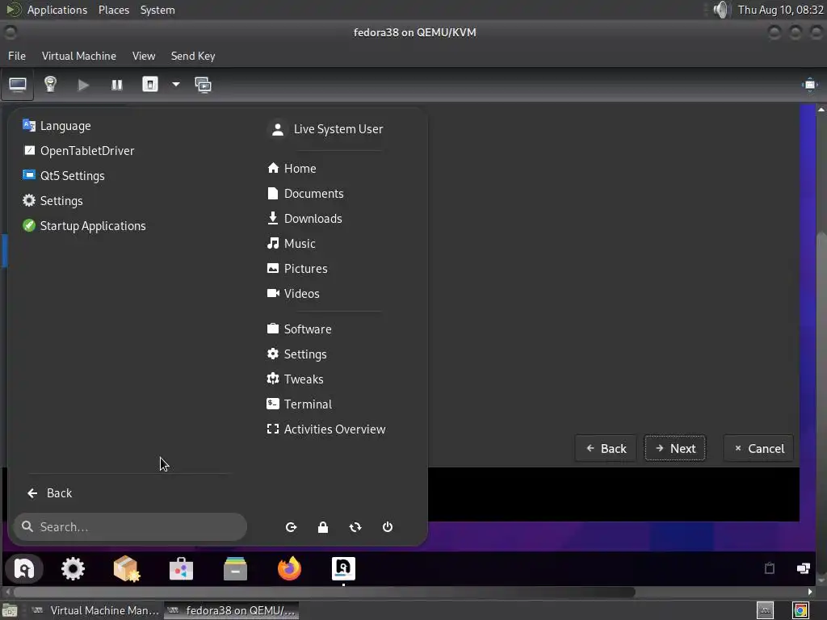
Task: Lock the screen with padlock icon
Action: (x=323, y=527)
